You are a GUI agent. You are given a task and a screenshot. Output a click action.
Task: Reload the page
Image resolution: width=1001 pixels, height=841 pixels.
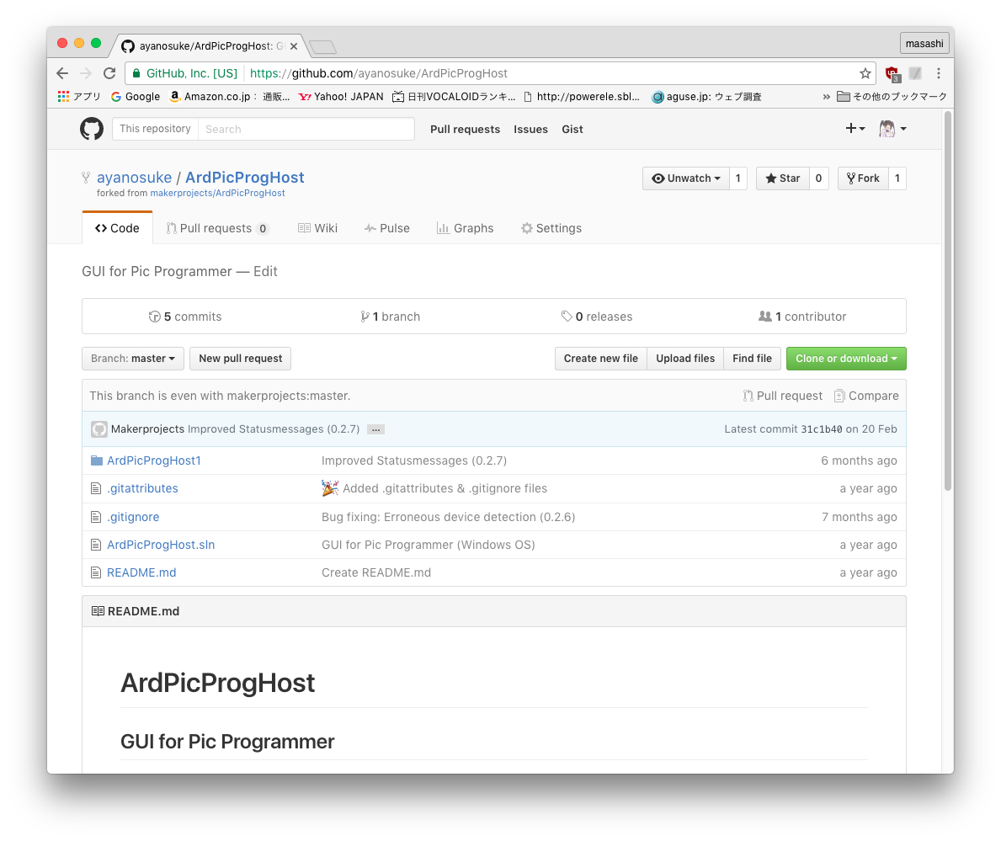(x=109, y=73)
